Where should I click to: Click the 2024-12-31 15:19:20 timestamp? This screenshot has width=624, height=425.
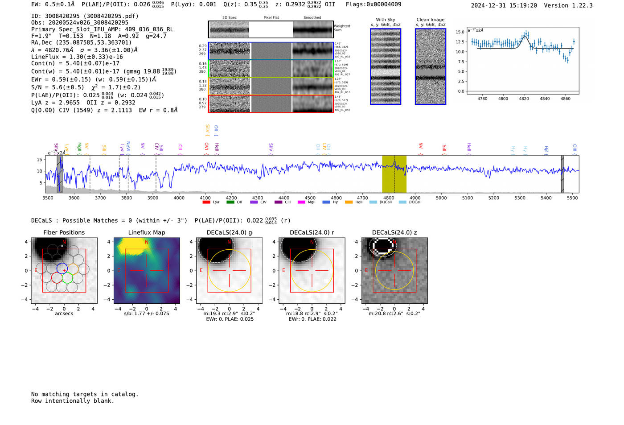pyautogui.click(x=504, y=6)
